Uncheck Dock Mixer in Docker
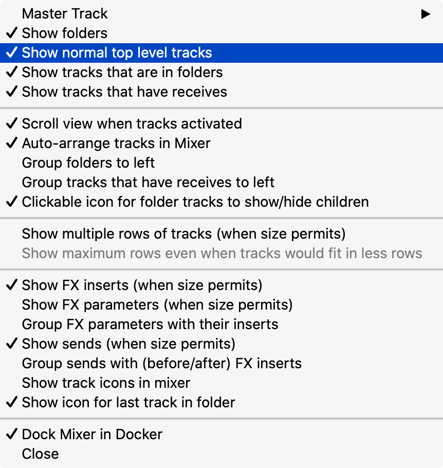 (92, 435)
